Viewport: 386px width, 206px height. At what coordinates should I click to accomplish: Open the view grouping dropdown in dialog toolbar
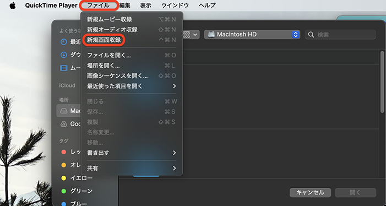pyautogui.click(x=191, y=35)
